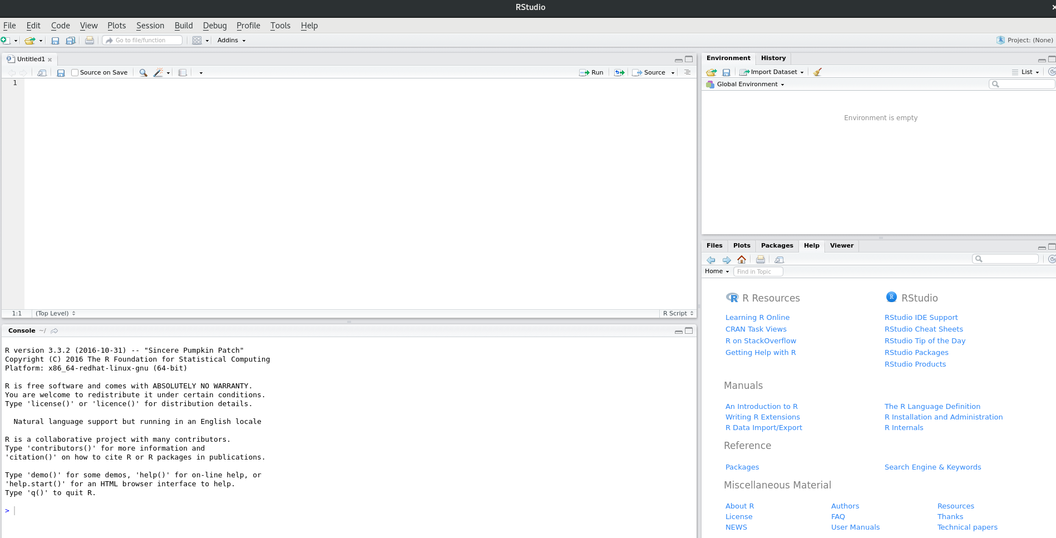The width and height of the screenshot is (1056, 538).
Task: Show the document outline icon in editor
Action: tap(688, 72)
